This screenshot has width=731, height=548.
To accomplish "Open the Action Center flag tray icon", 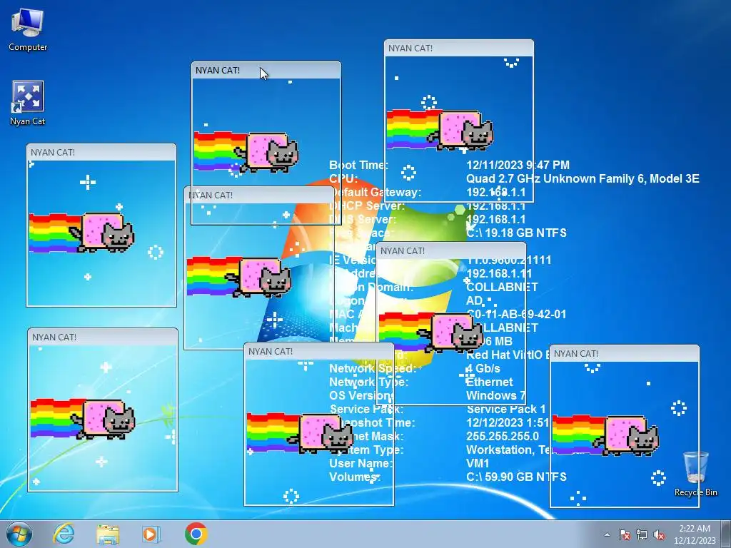I will [x=624, y=534].
